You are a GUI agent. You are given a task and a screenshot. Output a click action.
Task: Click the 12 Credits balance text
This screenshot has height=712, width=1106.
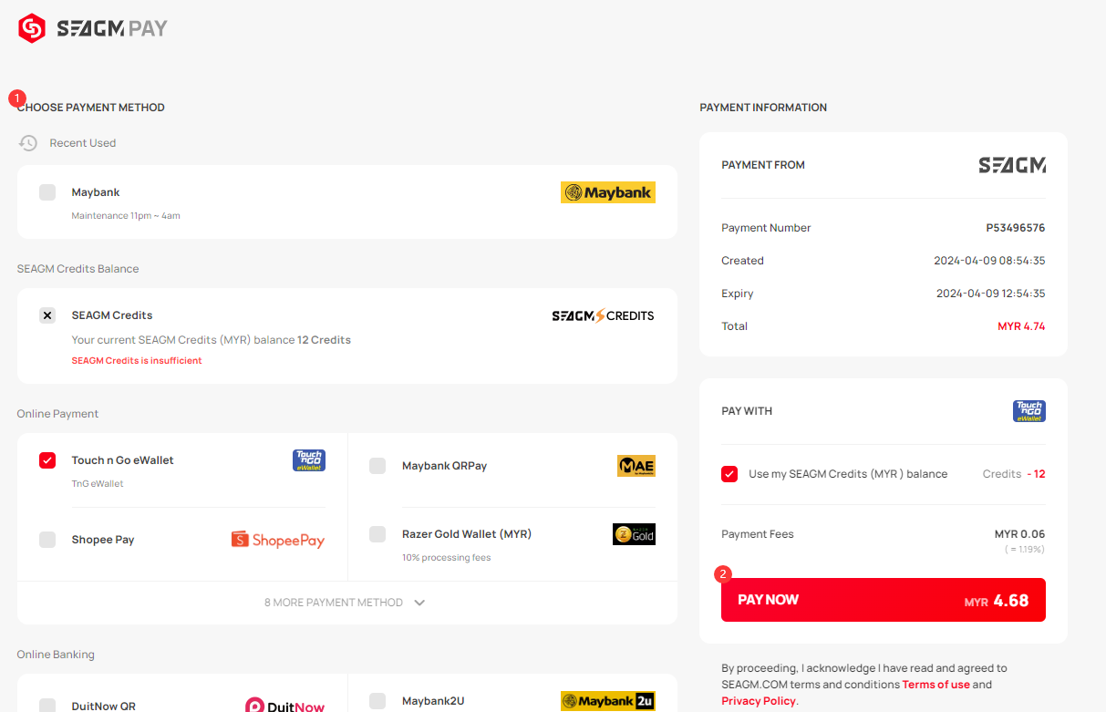[x=324, y=340]
